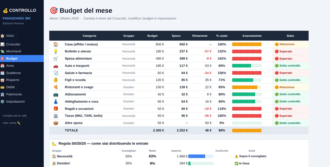Screen dimensions: 330x167
Task: Click the 850 € budget cell for Casa
Action: [x=160, y=44]
